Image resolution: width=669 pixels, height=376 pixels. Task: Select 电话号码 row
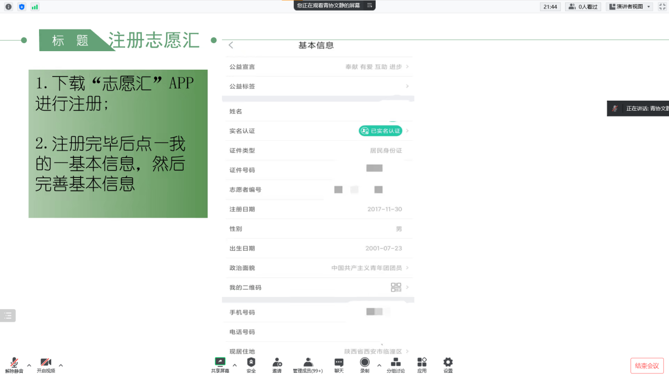[318, 332]
